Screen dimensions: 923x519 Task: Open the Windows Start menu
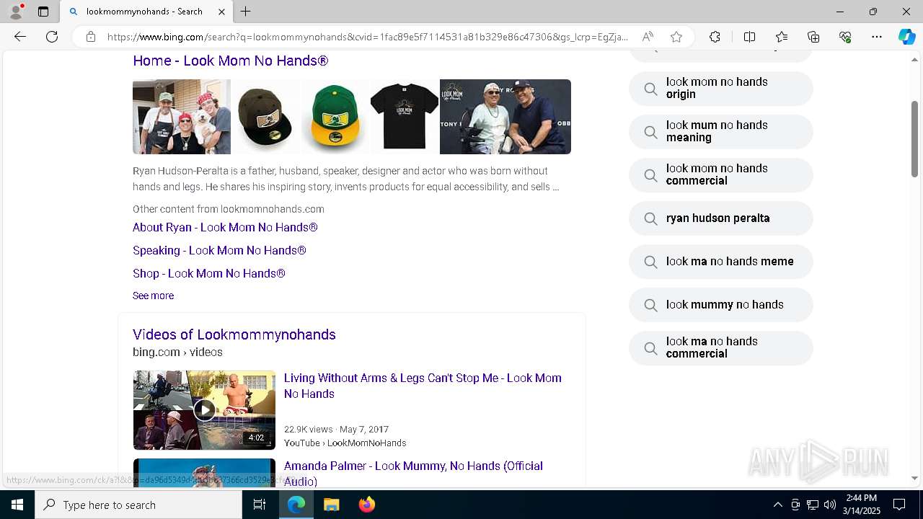[17, 505]
